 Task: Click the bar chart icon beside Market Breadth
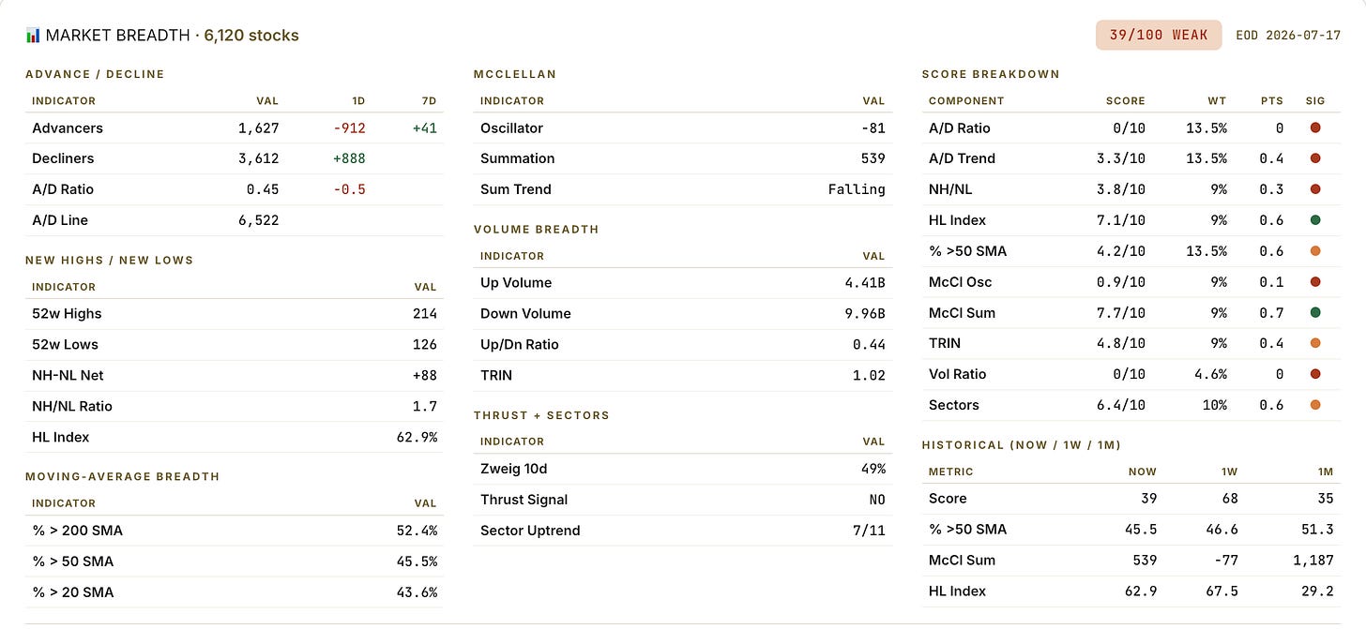pyautogui.click(x=34, y=36)
